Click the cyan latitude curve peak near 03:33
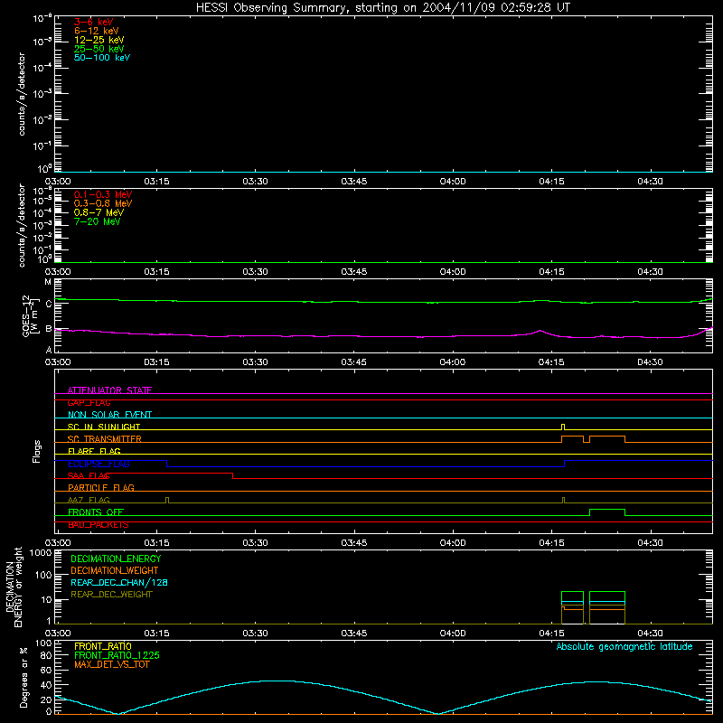The width and height of the screenshot is (723, 723). [277, 681]
